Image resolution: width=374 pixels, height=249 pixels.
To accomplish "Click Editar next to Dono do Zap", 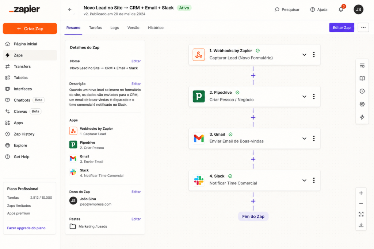I will click(136, 192).
